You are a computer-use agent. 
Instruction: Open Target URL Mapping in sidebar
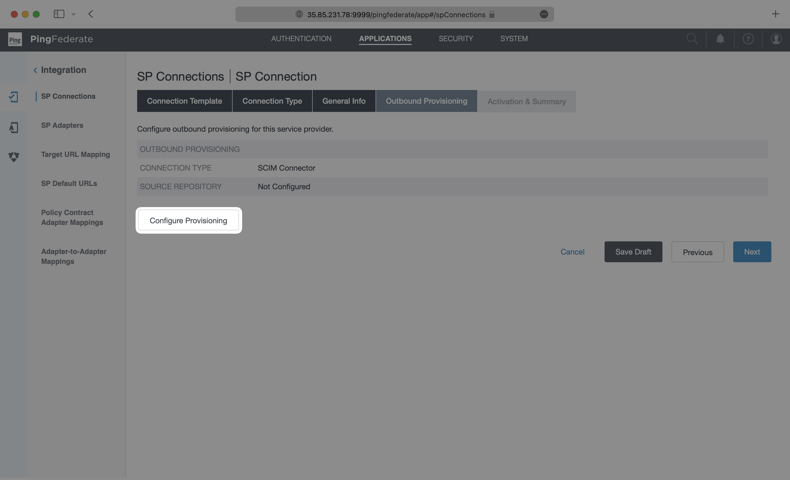75,154
